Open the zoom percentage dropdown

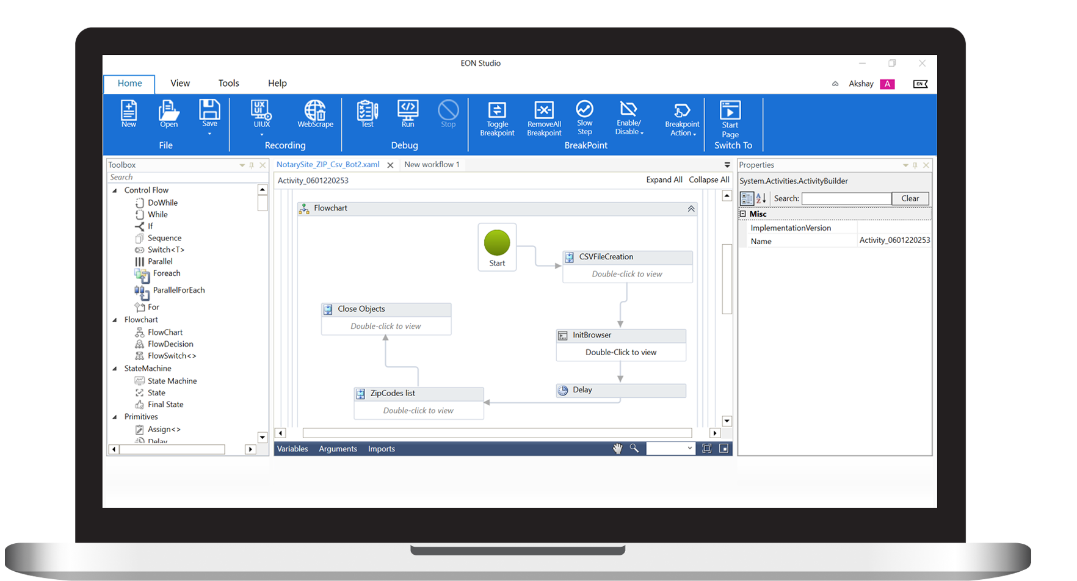[690, 449]
